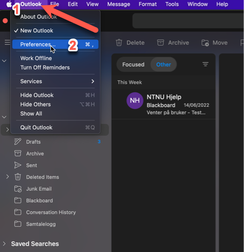Click the trash icon next to Delete
Viewport: 244px width, 252px height.
click(x=119, y=43)
